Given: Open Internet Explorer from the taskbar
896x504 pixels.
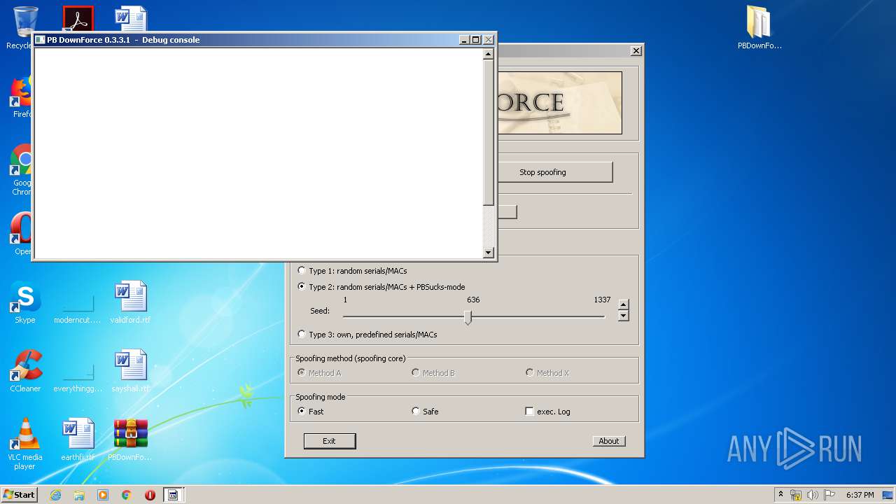Looking at the screenshot, I should point(55,495).
